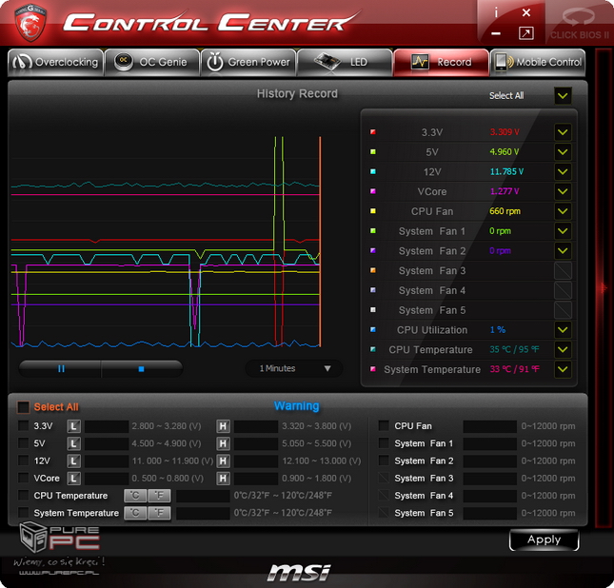The image size is (614, 588).
Task: Toggle the 3.3V graph visibility check
Action: click(563, 132)
